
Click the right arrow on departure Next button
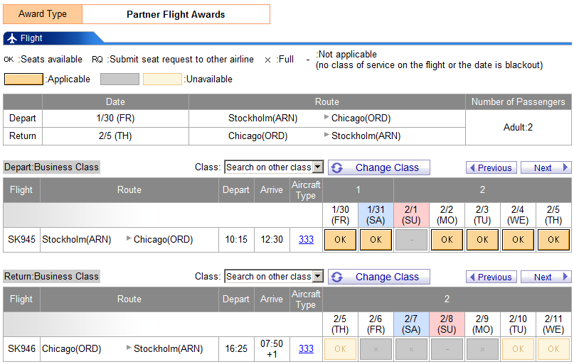pyautogui.click(x=565, y=168)
